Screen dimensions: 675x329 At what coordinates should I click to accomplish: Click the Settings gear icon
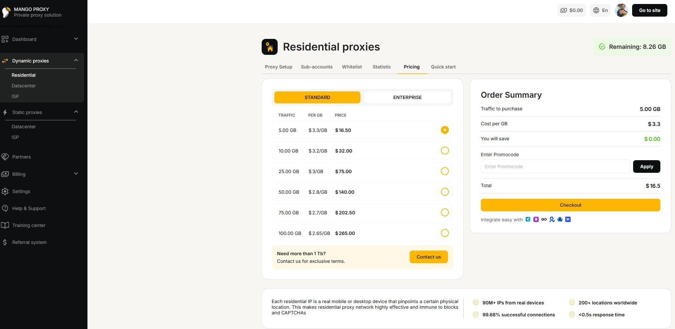5,191
